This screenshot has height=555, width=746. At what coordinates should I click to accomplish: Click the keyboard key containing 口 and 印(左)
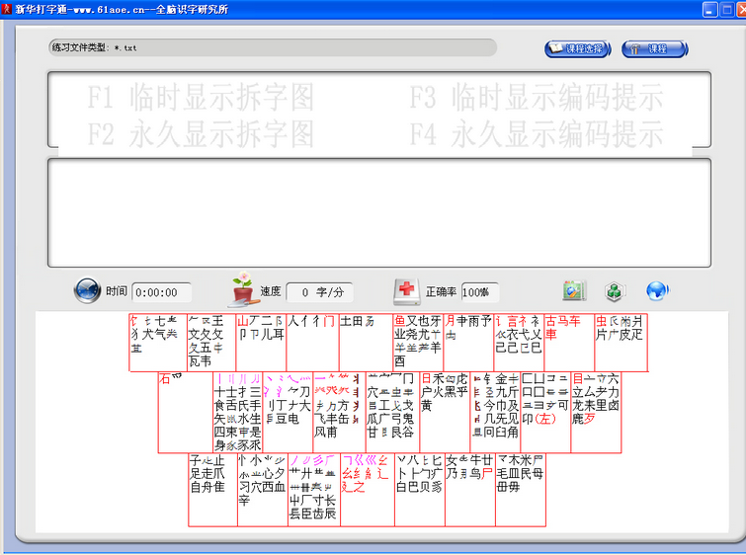click(545, 413)
